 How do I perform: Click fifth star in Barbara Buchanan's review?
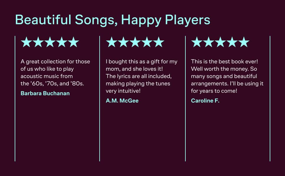click(73, 42)
